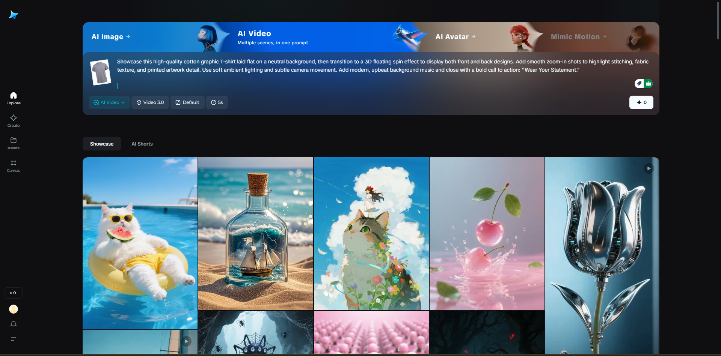Image resolution: width=721 pixels, height=356 pixels.
Task: Open the cat in pool showcase image
Action: pyautogui.click(x=140, y=243)
